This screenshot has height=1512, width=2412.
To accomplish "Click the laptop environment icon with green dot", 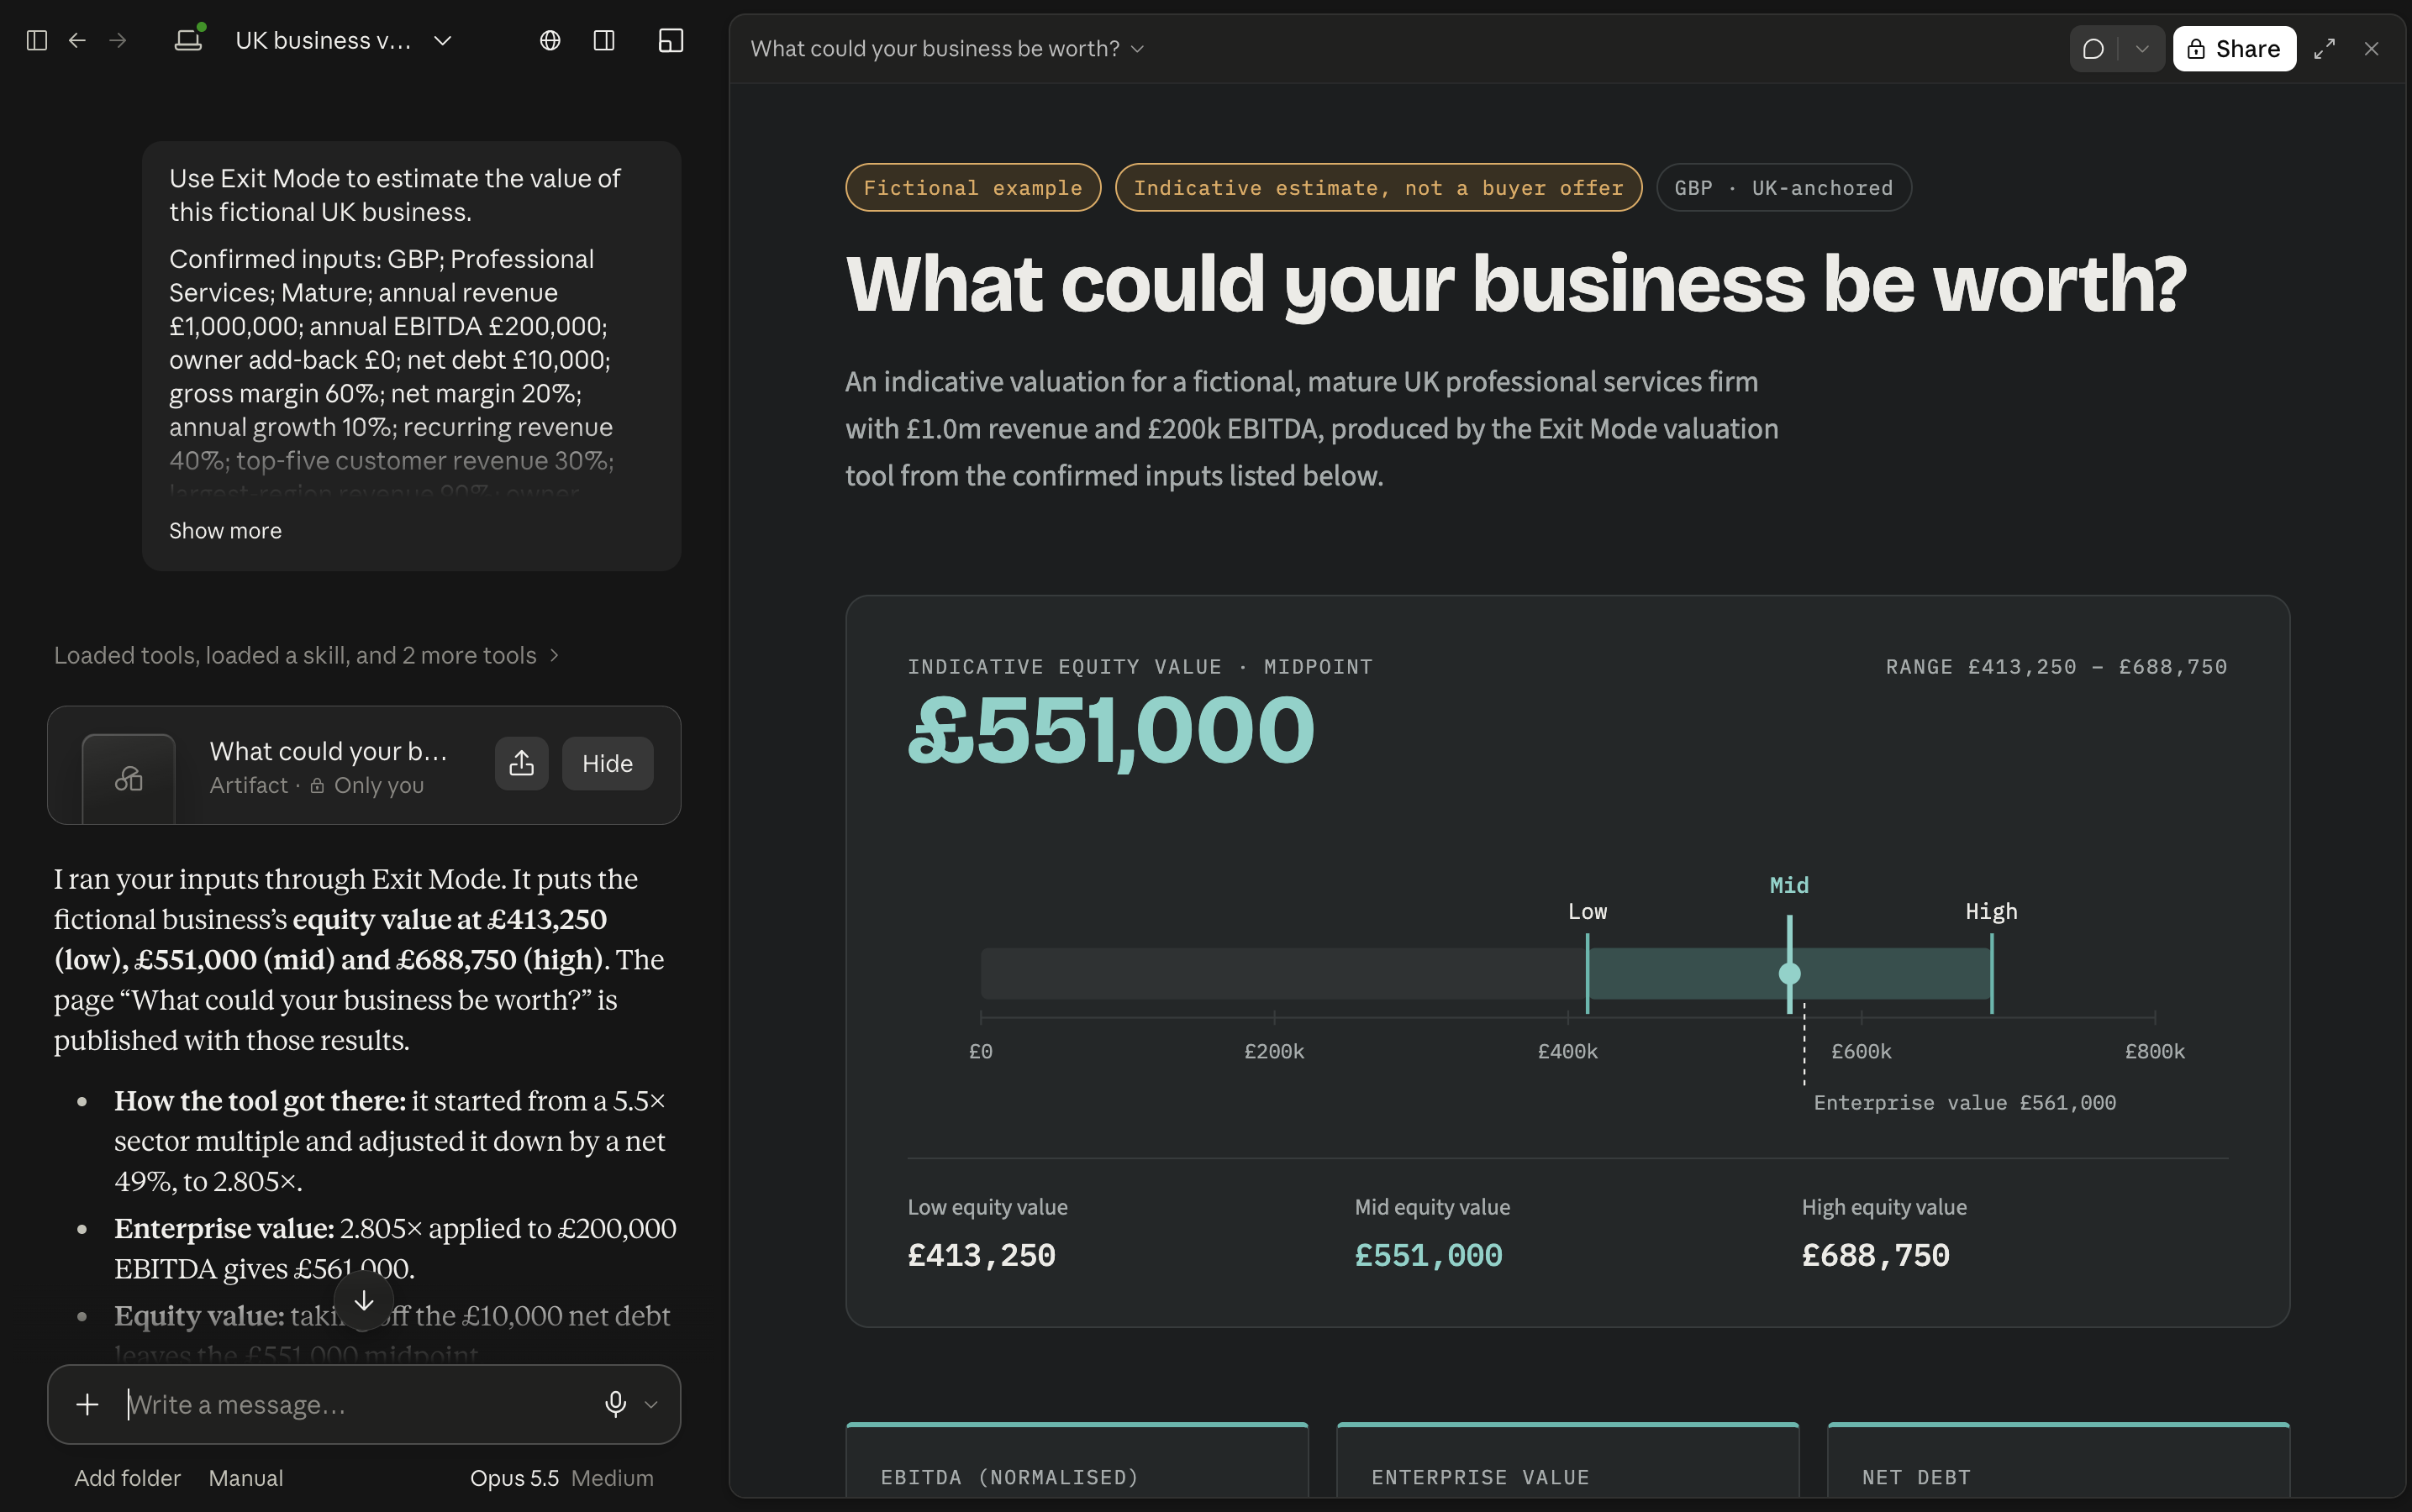I will click(x=189, y=39).
